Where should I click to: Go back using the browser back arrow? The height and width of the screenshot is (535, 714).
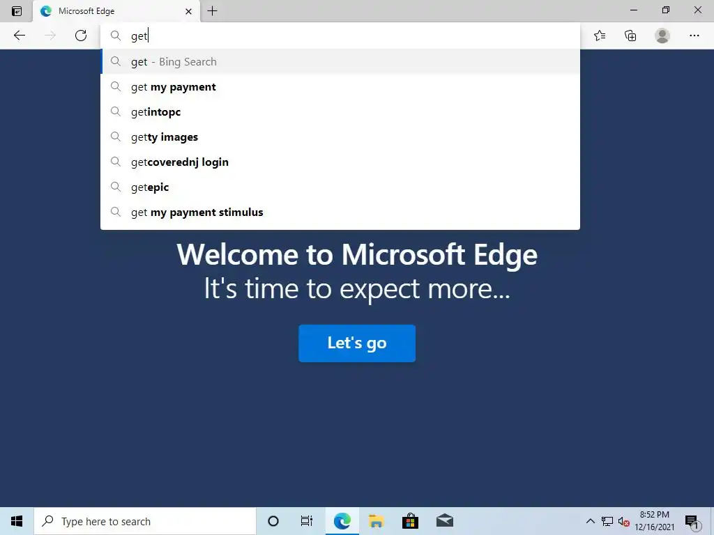click(x=19, y=36)
